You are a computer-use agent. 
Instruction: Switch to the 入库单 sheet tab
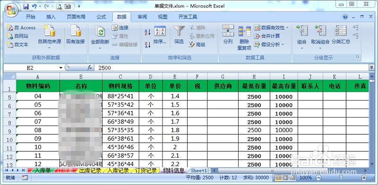43,170
